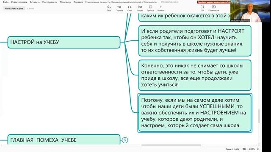Open the Вставить menu in menu bar
The image size is (271, 152).
35,2
